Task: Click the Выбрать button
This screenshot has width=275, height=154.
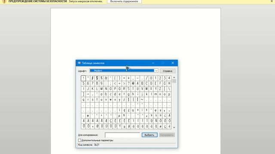Action: 150,135
